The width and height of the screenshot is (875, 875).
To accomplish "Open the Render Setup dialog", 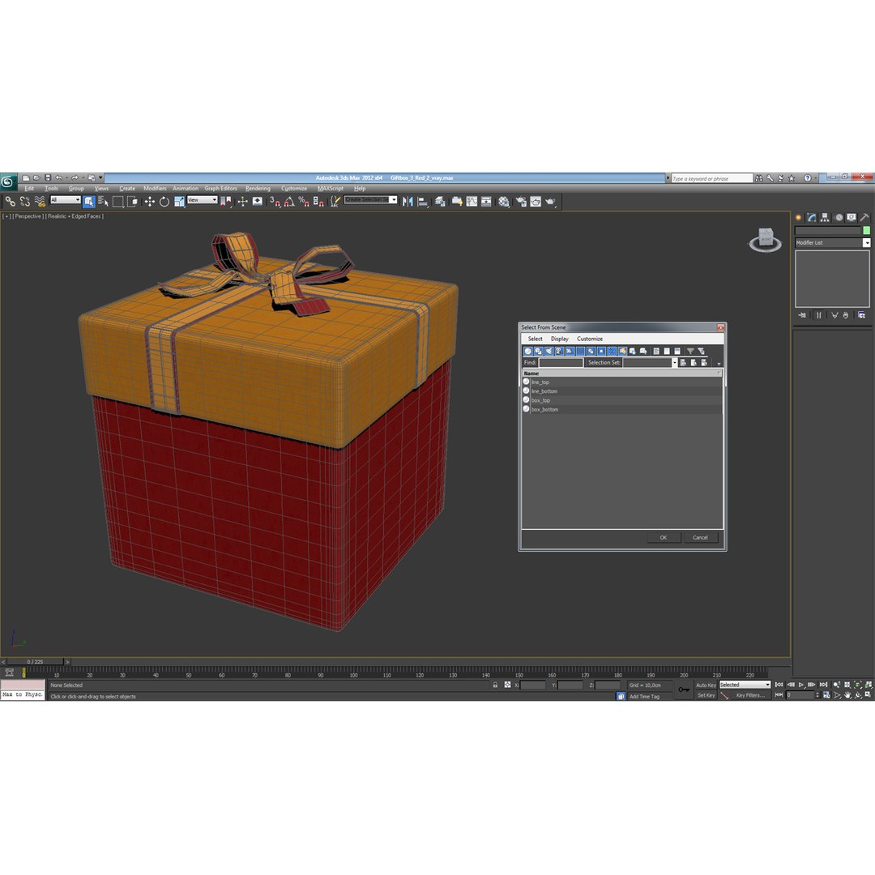I will point(521,202).
